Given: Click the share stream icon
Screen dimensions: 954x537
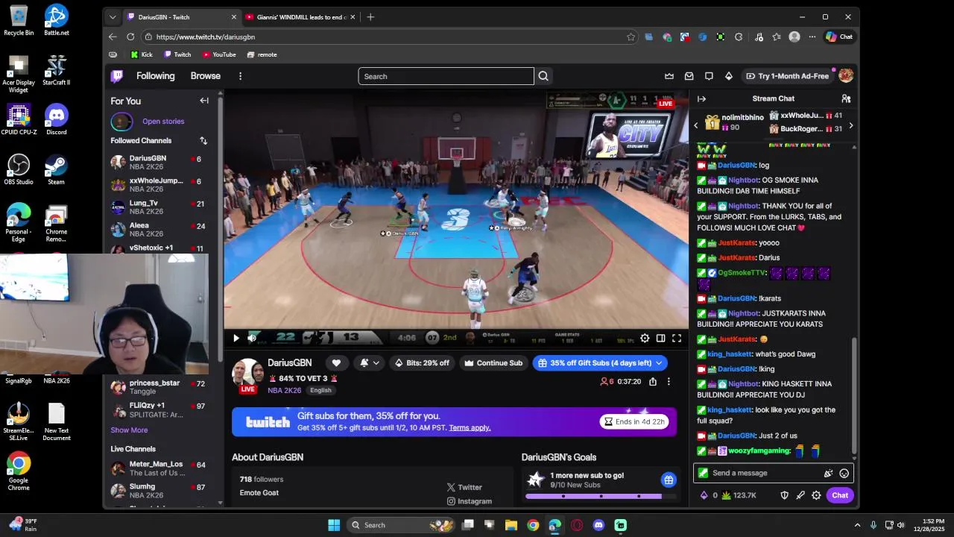Looking at the screenshot, I should (653, 381).
